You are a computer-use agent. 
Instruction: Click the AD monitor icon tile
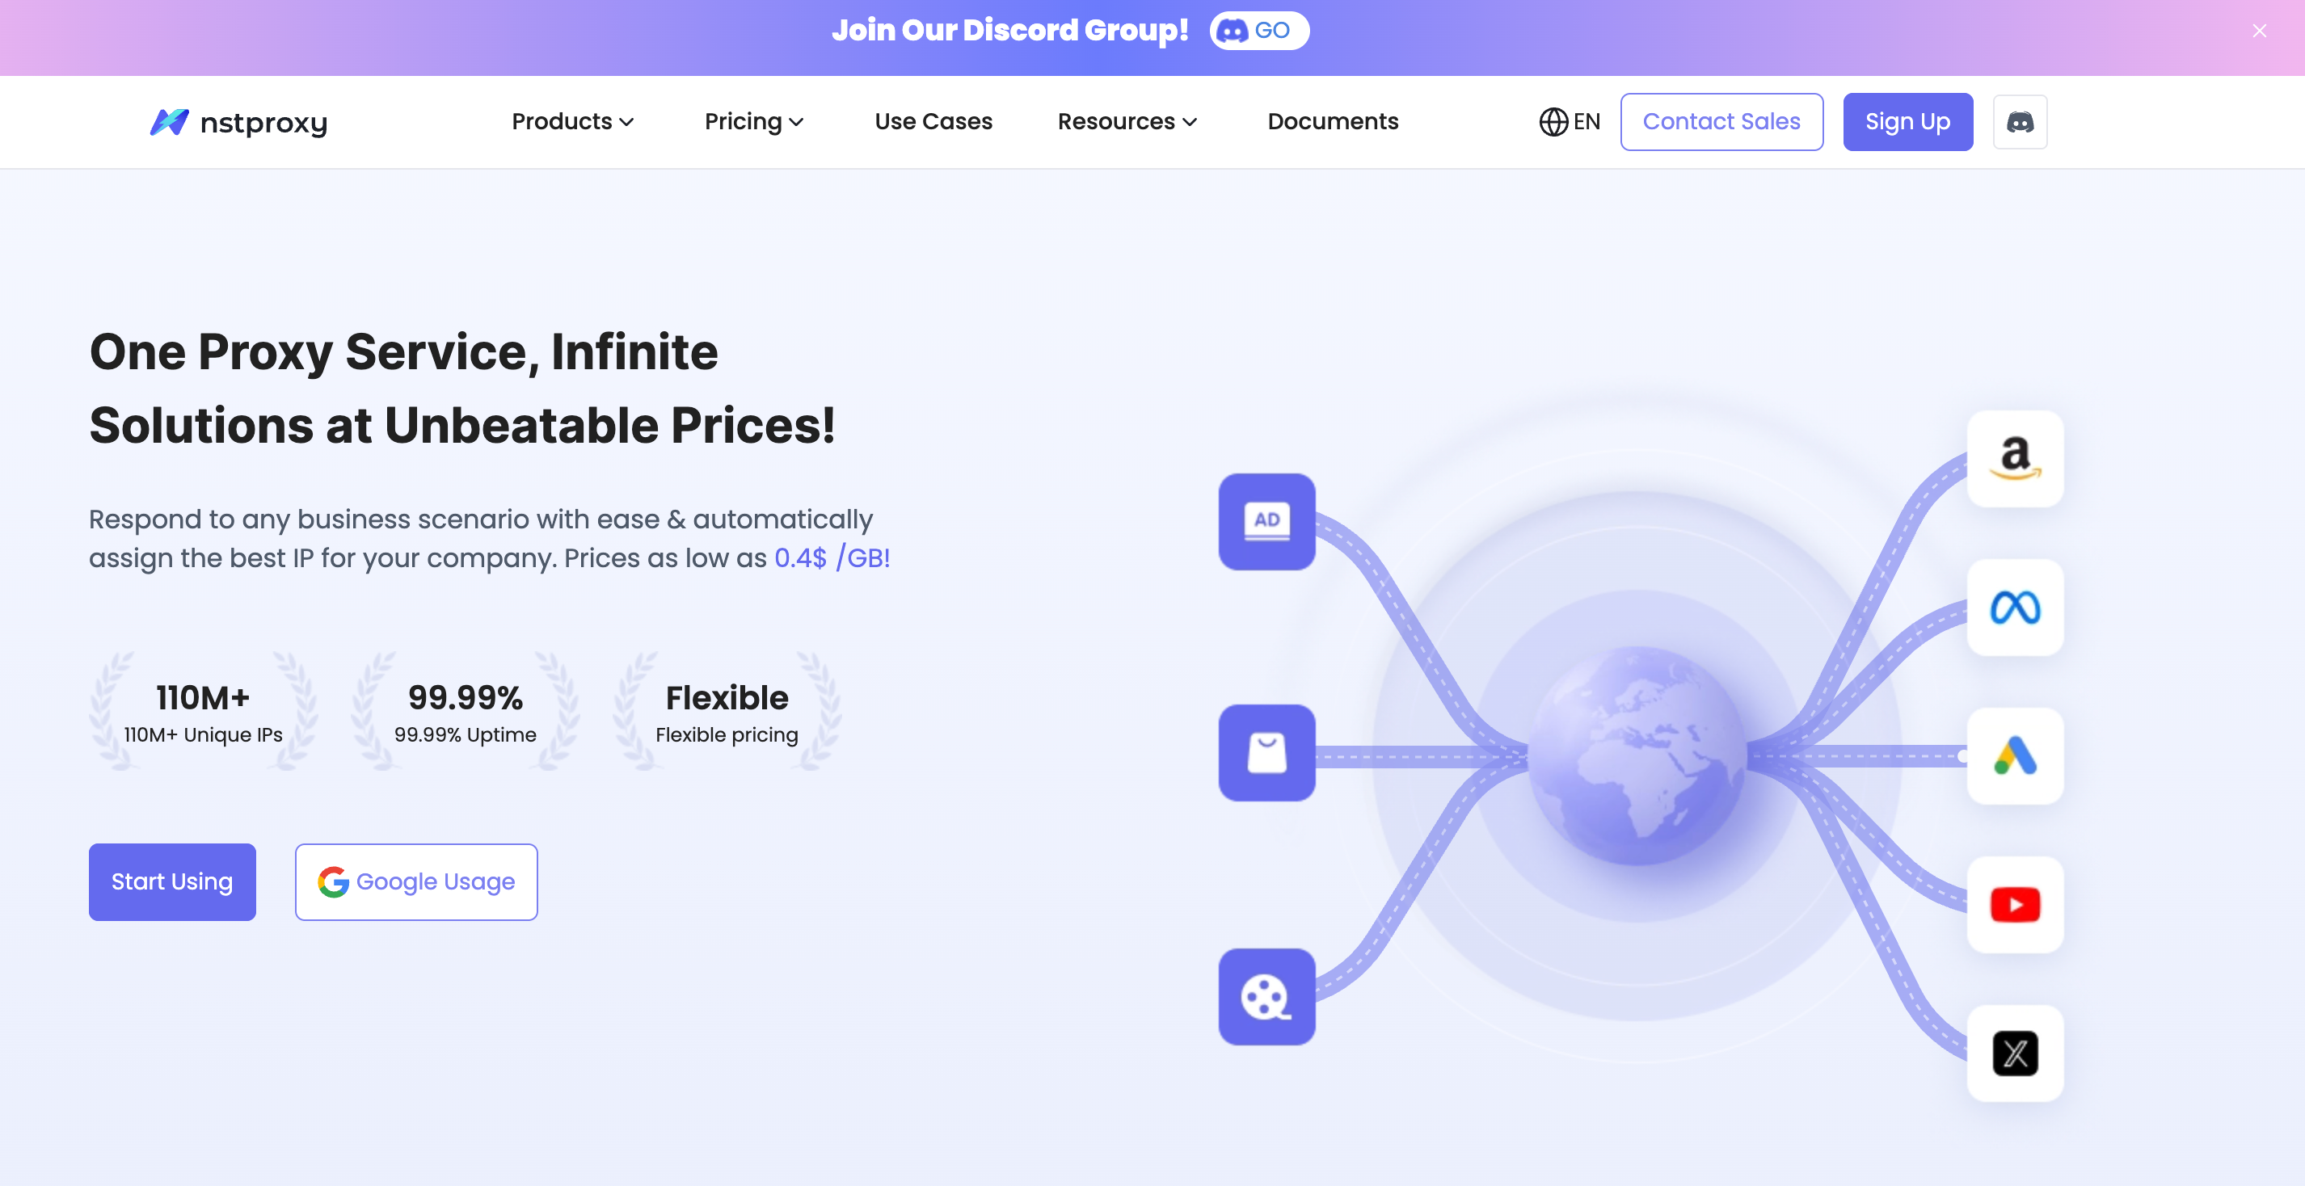pos(1266,521)
